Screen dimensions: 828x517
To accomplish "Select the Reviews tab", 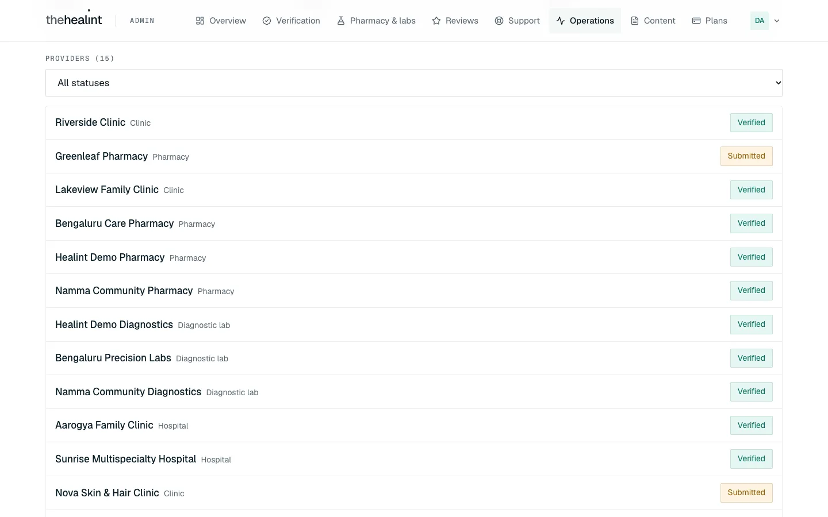I will click(455, 21).
